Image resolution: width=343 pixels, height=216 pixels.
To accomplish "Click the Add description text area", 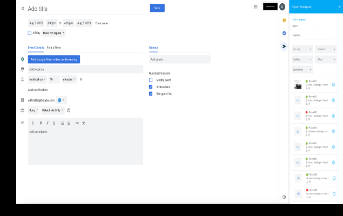I will pyautogui.click(x=85, y=145).
